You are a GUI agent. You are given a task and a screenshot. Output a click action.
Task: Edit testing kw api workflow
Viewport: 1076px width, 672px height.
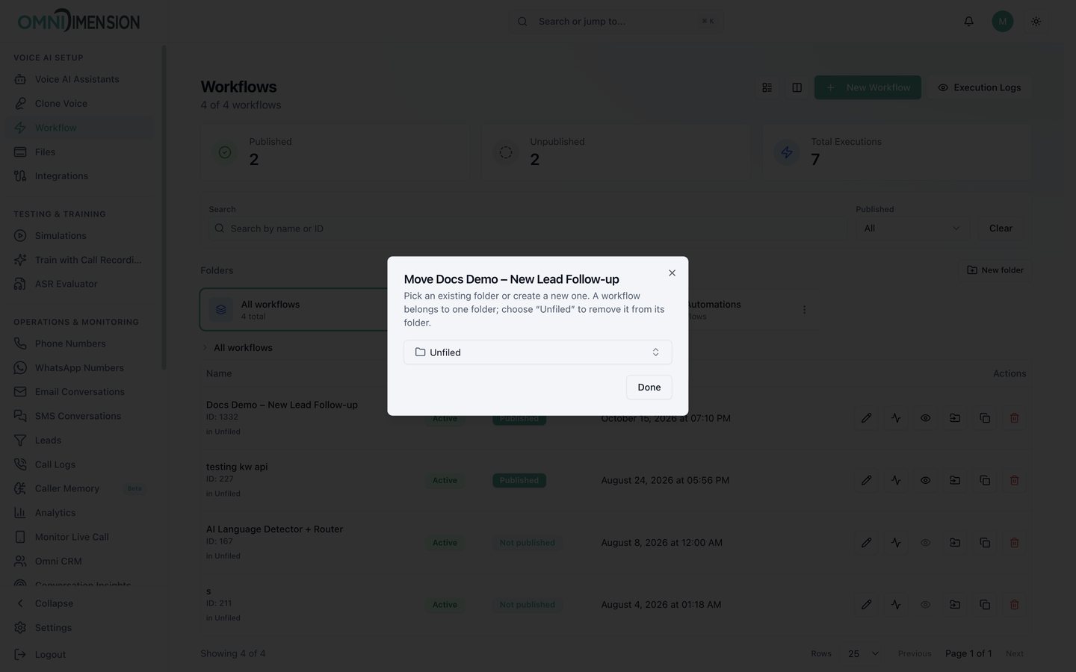(866, 480)
